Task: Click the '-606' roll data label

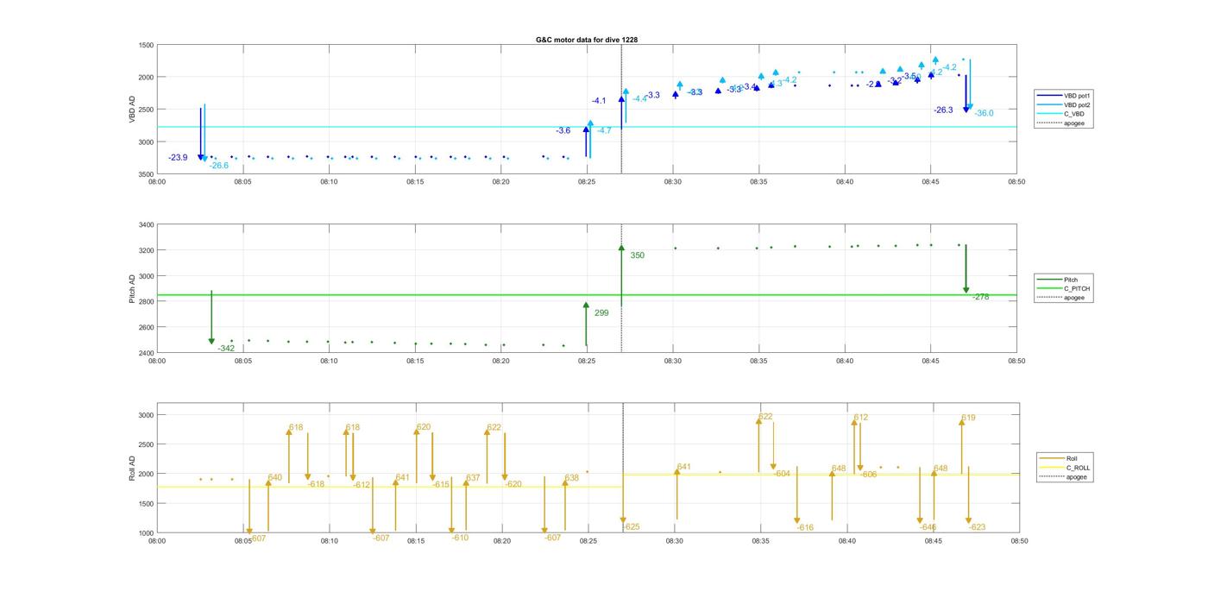Action: coord(868,475)
